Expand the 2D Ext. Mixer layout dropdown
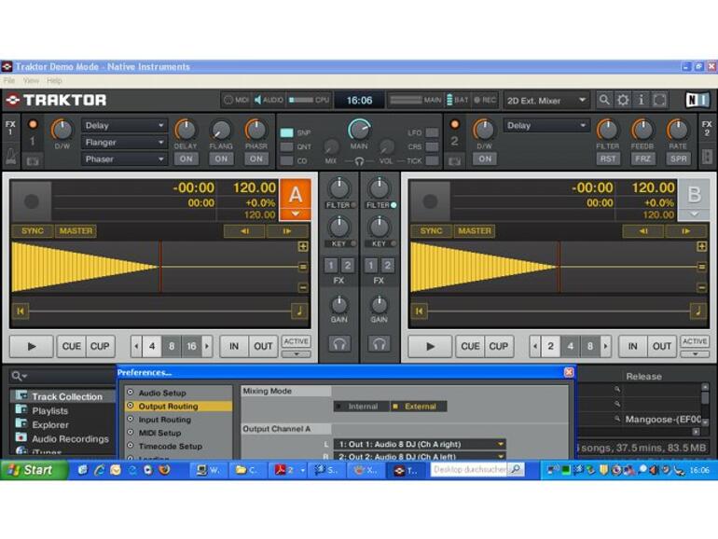 tap(546, 100)
